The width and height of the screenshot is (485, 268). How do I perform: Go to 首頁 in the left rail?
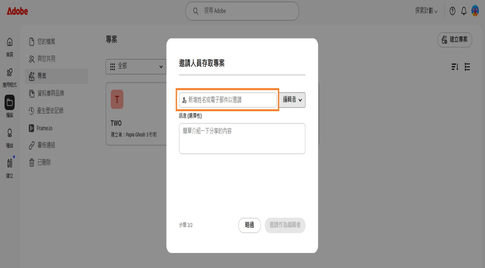pos(10,47)
